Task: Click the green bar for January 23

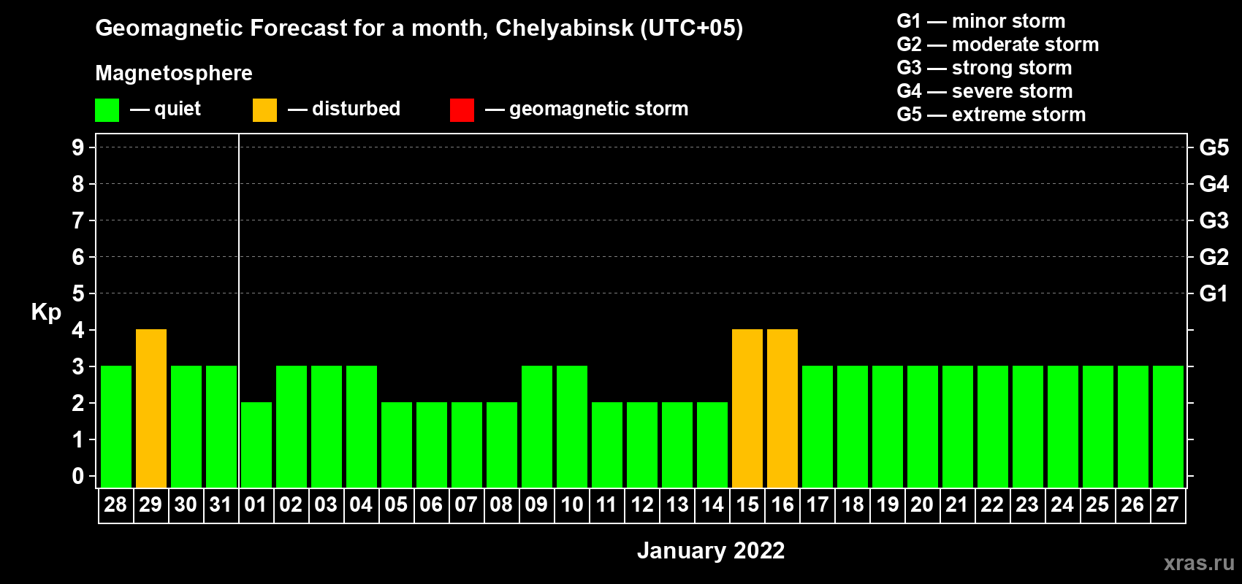Action: click(x=1028, y=426)
